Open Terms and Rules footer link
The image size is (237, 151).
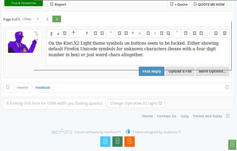207,116
